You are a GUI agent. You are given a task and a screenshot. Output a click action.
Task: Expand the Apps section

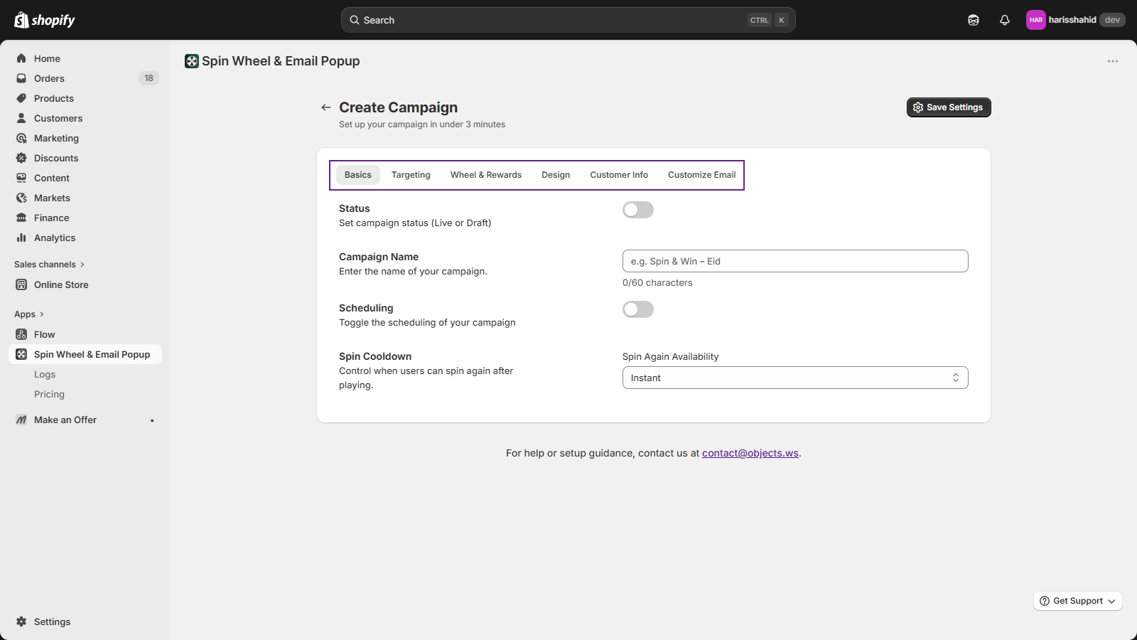click(x=29, y=314)
